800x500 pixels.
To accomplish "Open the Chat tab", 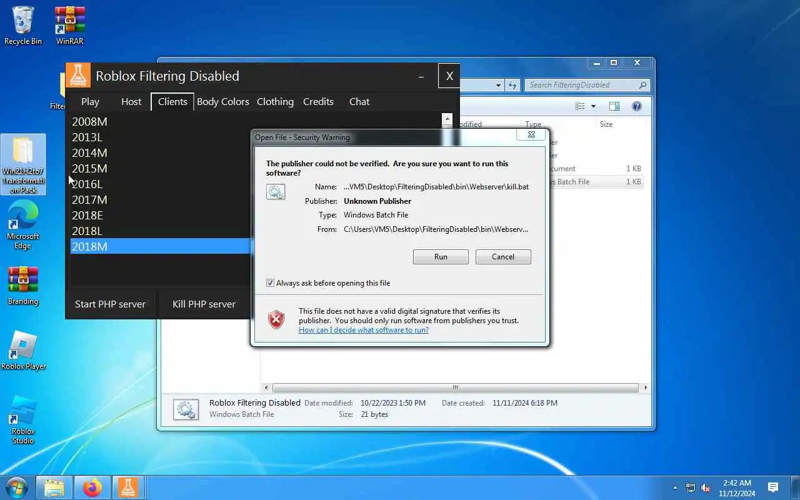I will coord(359,101).
